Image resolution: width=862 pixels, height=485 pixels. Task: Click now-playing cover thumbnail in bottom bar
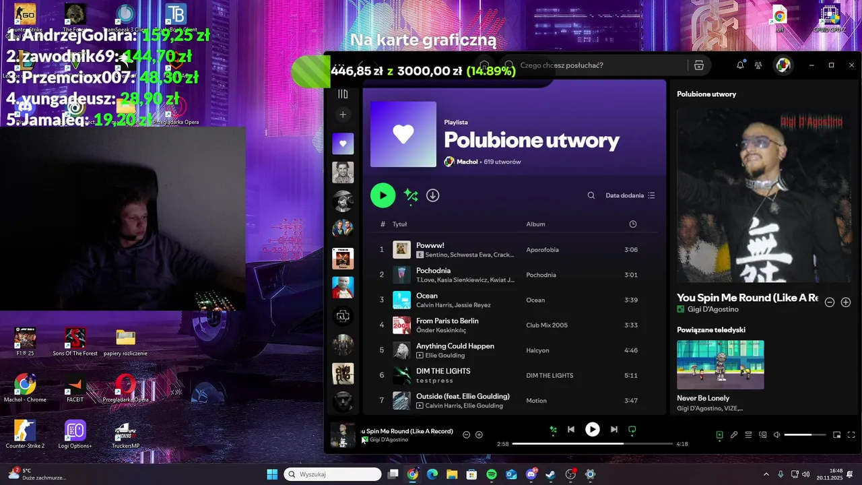pos(343,434)
